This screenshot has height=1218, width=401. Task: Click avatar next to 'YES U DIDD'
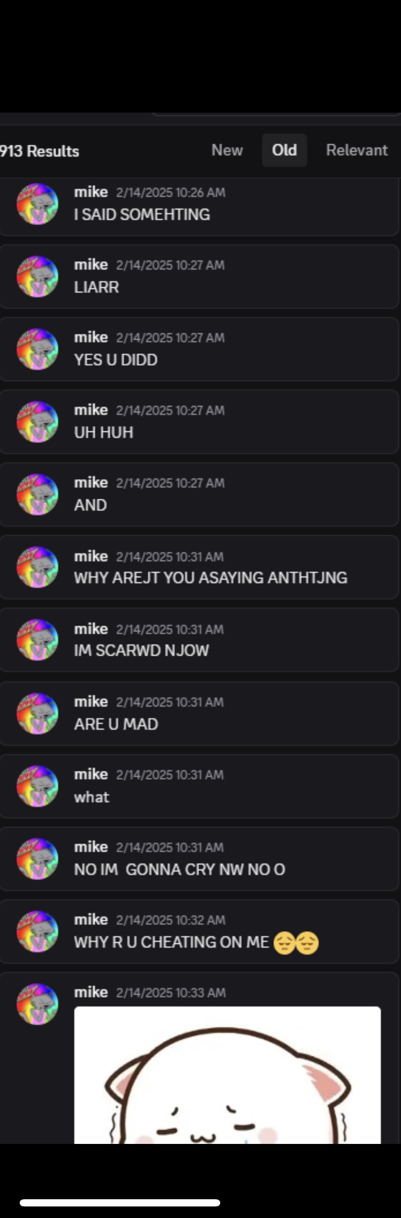[38, 349]
